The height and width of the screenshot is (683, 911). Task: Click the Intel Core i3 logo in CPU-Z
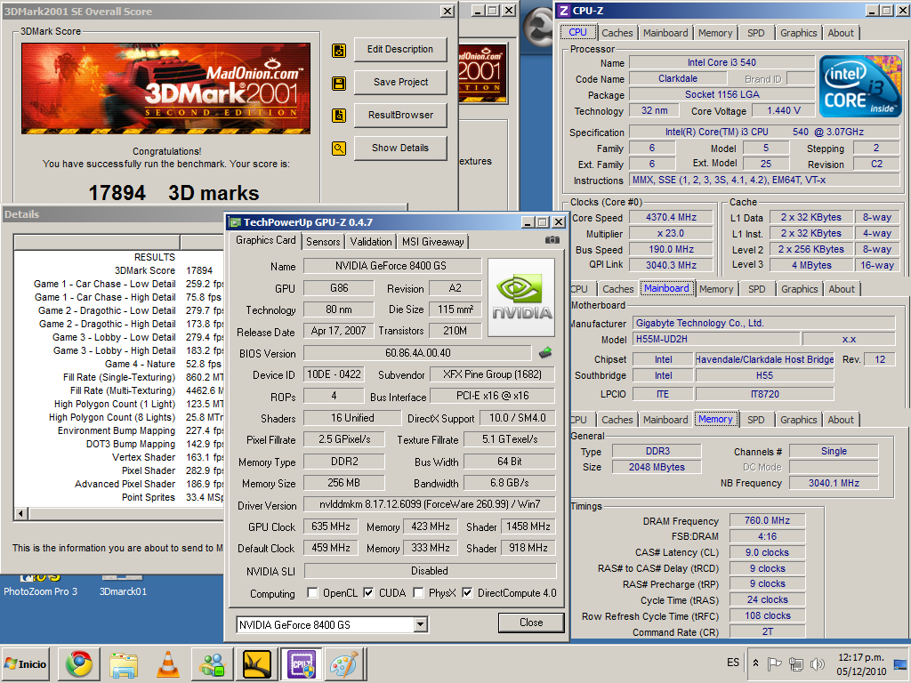click(x=860, y=86)
